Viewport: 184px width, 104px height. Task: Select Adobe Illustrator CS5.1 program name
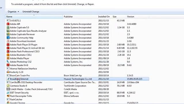(x=21, y=55)
